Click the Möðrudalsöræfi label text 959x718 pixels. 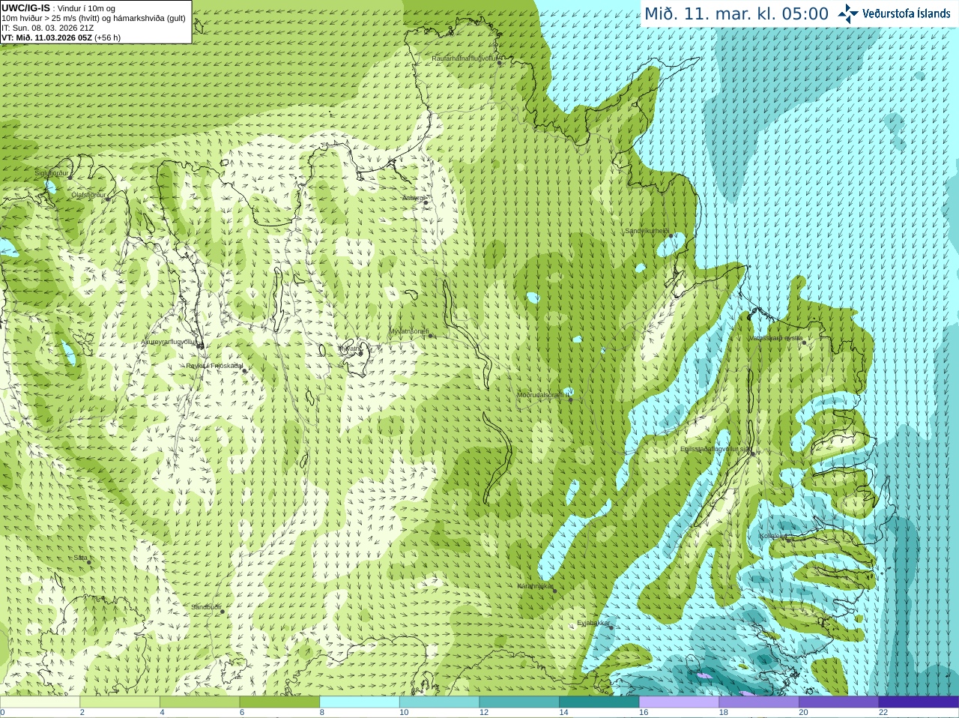click(542, 395)
